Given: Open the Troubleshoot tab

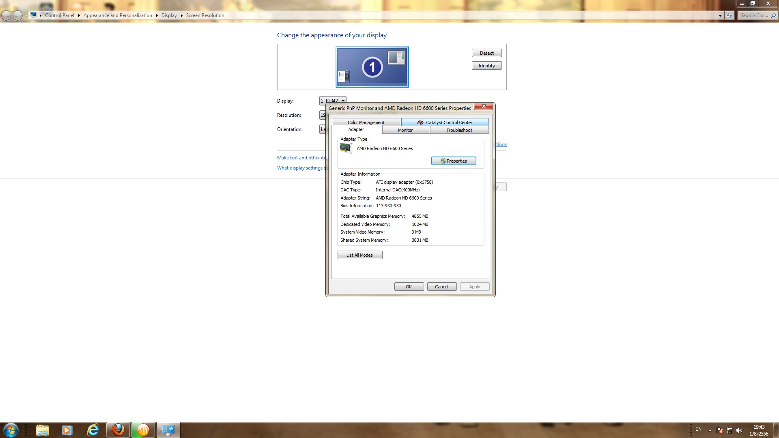Looking at the screenshot, I should click(x=459, y=130).
